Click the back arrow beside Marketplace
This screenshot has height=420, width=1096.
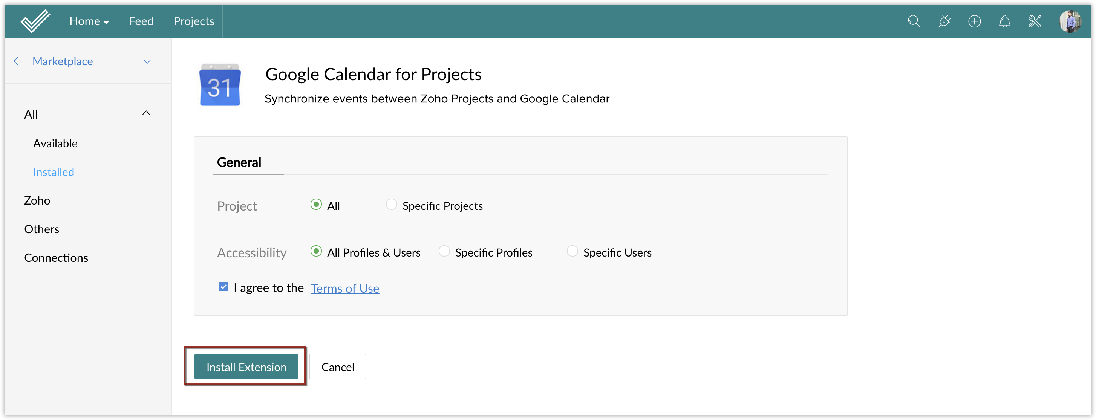point(18,61)
